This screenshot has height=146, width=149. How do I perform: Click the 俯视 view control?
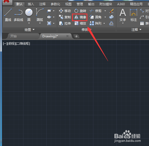tap(12, 44)
